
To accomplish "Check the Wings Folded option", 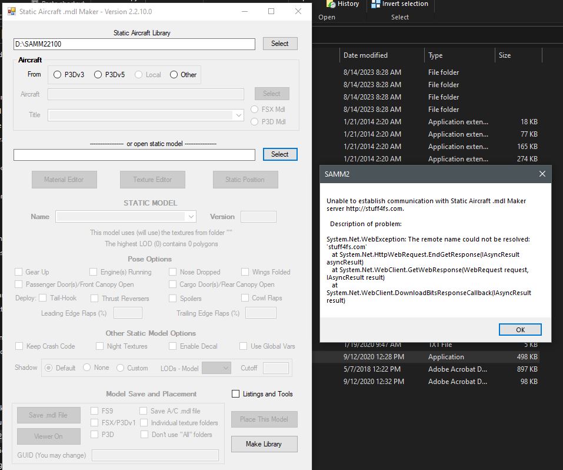I will coord(245,272).
